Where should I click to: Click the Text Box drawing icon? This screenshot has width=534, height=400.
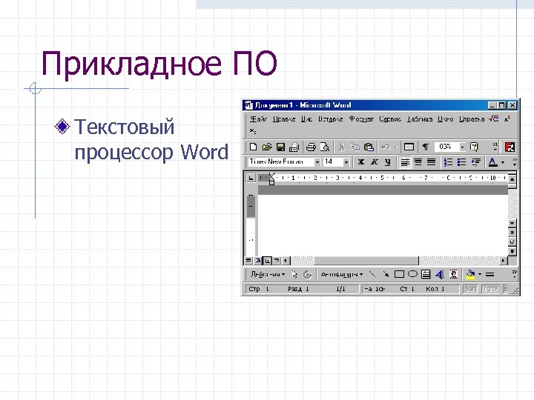point(426,274)
